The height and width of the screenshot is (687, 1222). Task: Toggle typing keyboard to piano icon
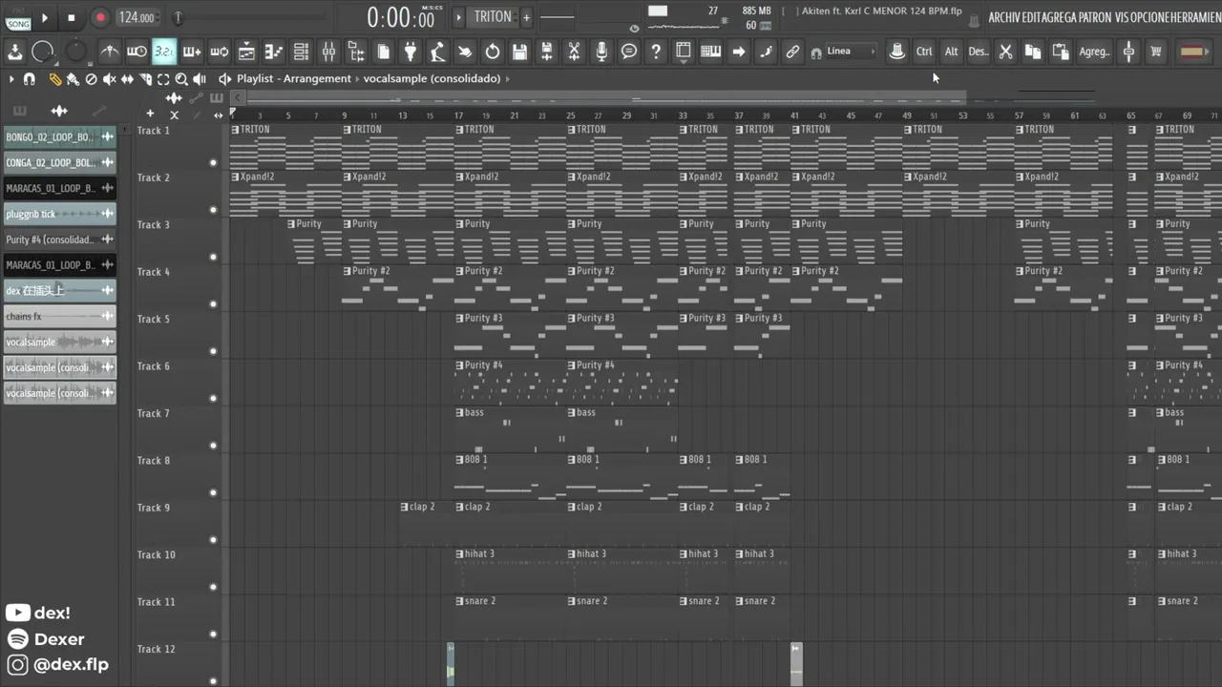[710, 52]
